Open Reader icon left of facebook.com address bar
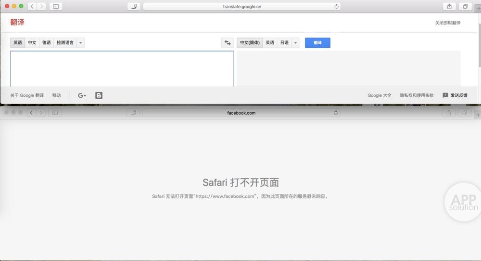This screenshot has height=261, width=481. tap(133, 113)
